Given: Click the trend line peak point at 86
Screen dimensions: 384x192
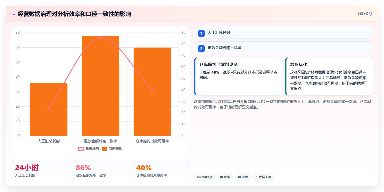Looking at the screenshot, I should [100, 37].
